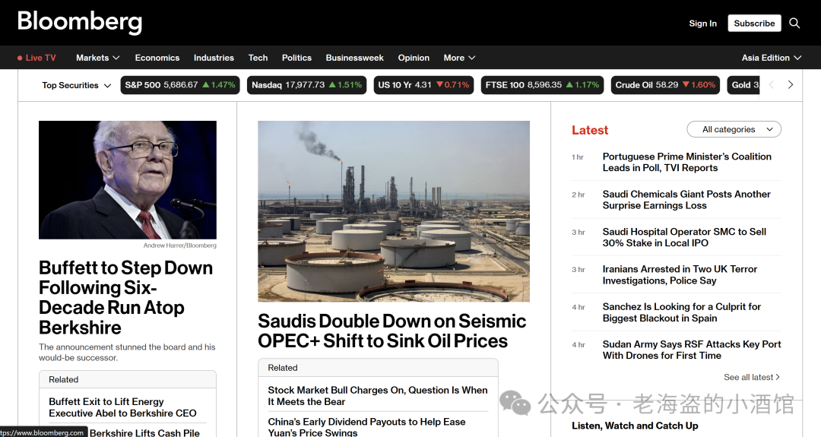This screenshot has width=821, height=437.
Task: Click the Buffett story summary text
Action: point(127,352)
